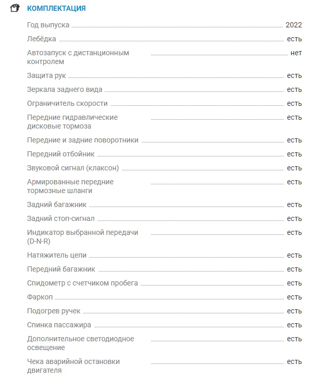Click the 'нет' value for Автозапуск
The height and width of the screenshot is (381, 329).
(x=296, y=53)
